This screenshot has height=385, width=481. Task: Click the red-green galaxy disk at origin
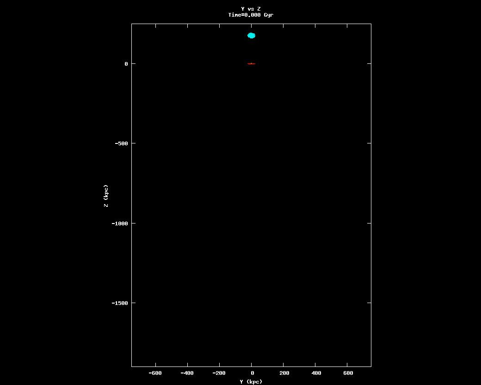tap(251, 64)
